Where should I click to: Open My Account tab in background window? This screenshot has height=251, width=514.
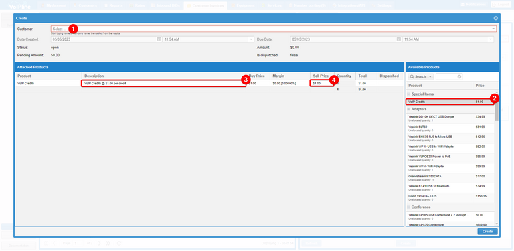pos(54,5)
